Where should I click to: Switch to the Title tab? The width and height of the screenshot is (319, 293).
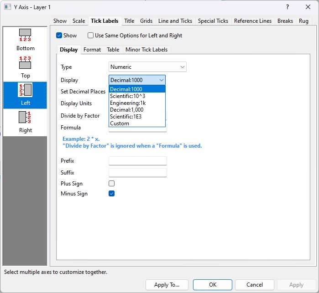pos(129,21)
